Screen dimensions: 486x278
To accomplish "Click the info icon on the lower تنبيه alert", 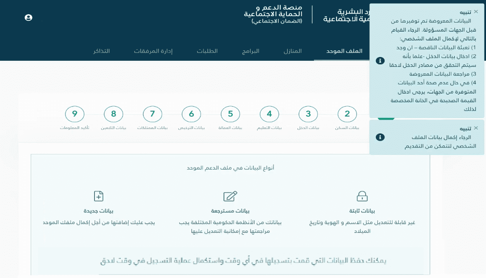I will [x=380, y=137].
